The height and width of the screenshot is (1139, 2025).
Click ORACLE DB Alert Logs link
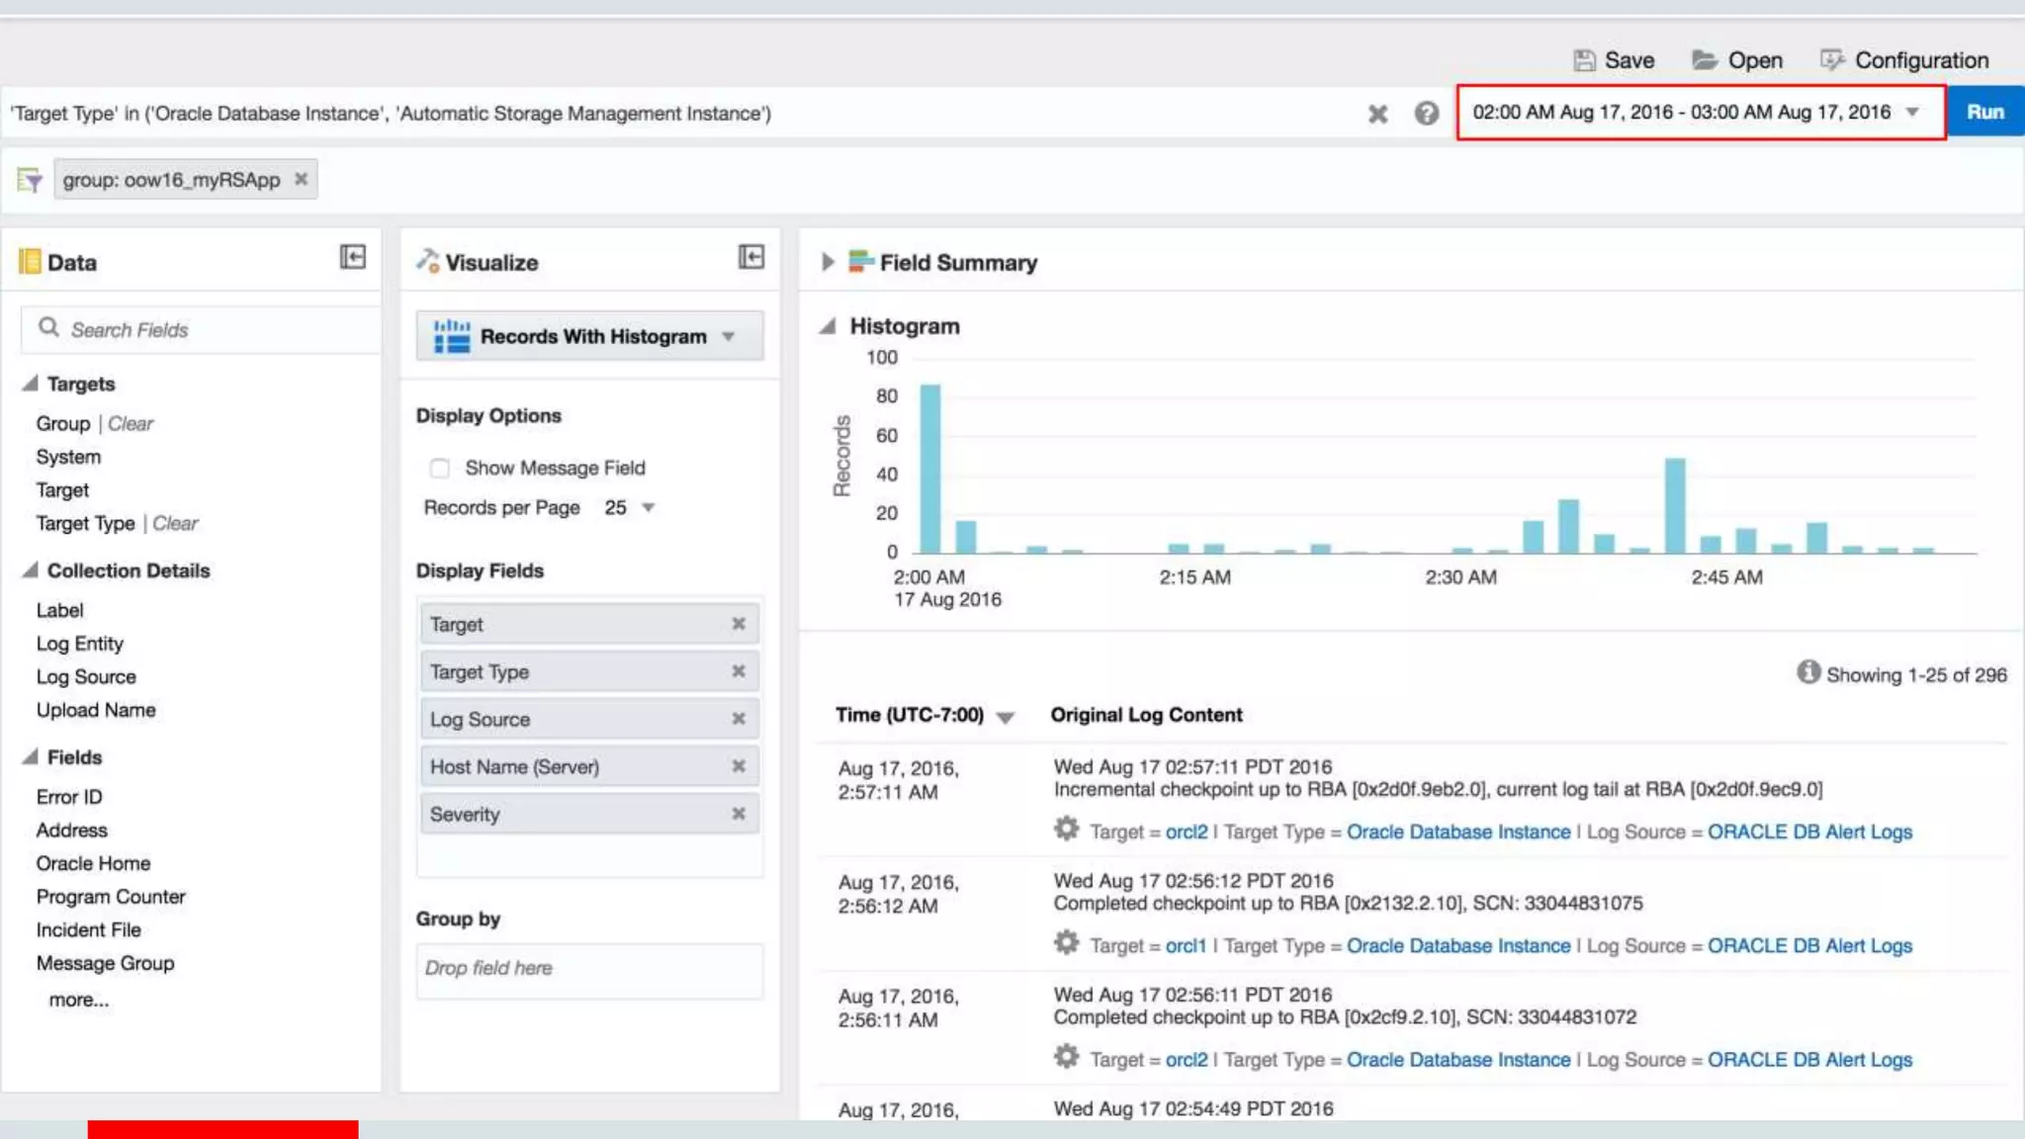(1809, 832)
